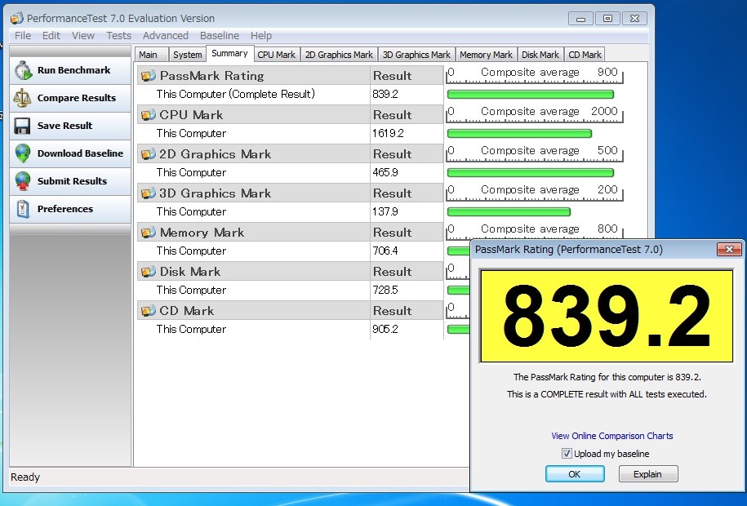Switch to the CPU Mark tab
Screen dimensions: 747x506
(x=276, y=55)
